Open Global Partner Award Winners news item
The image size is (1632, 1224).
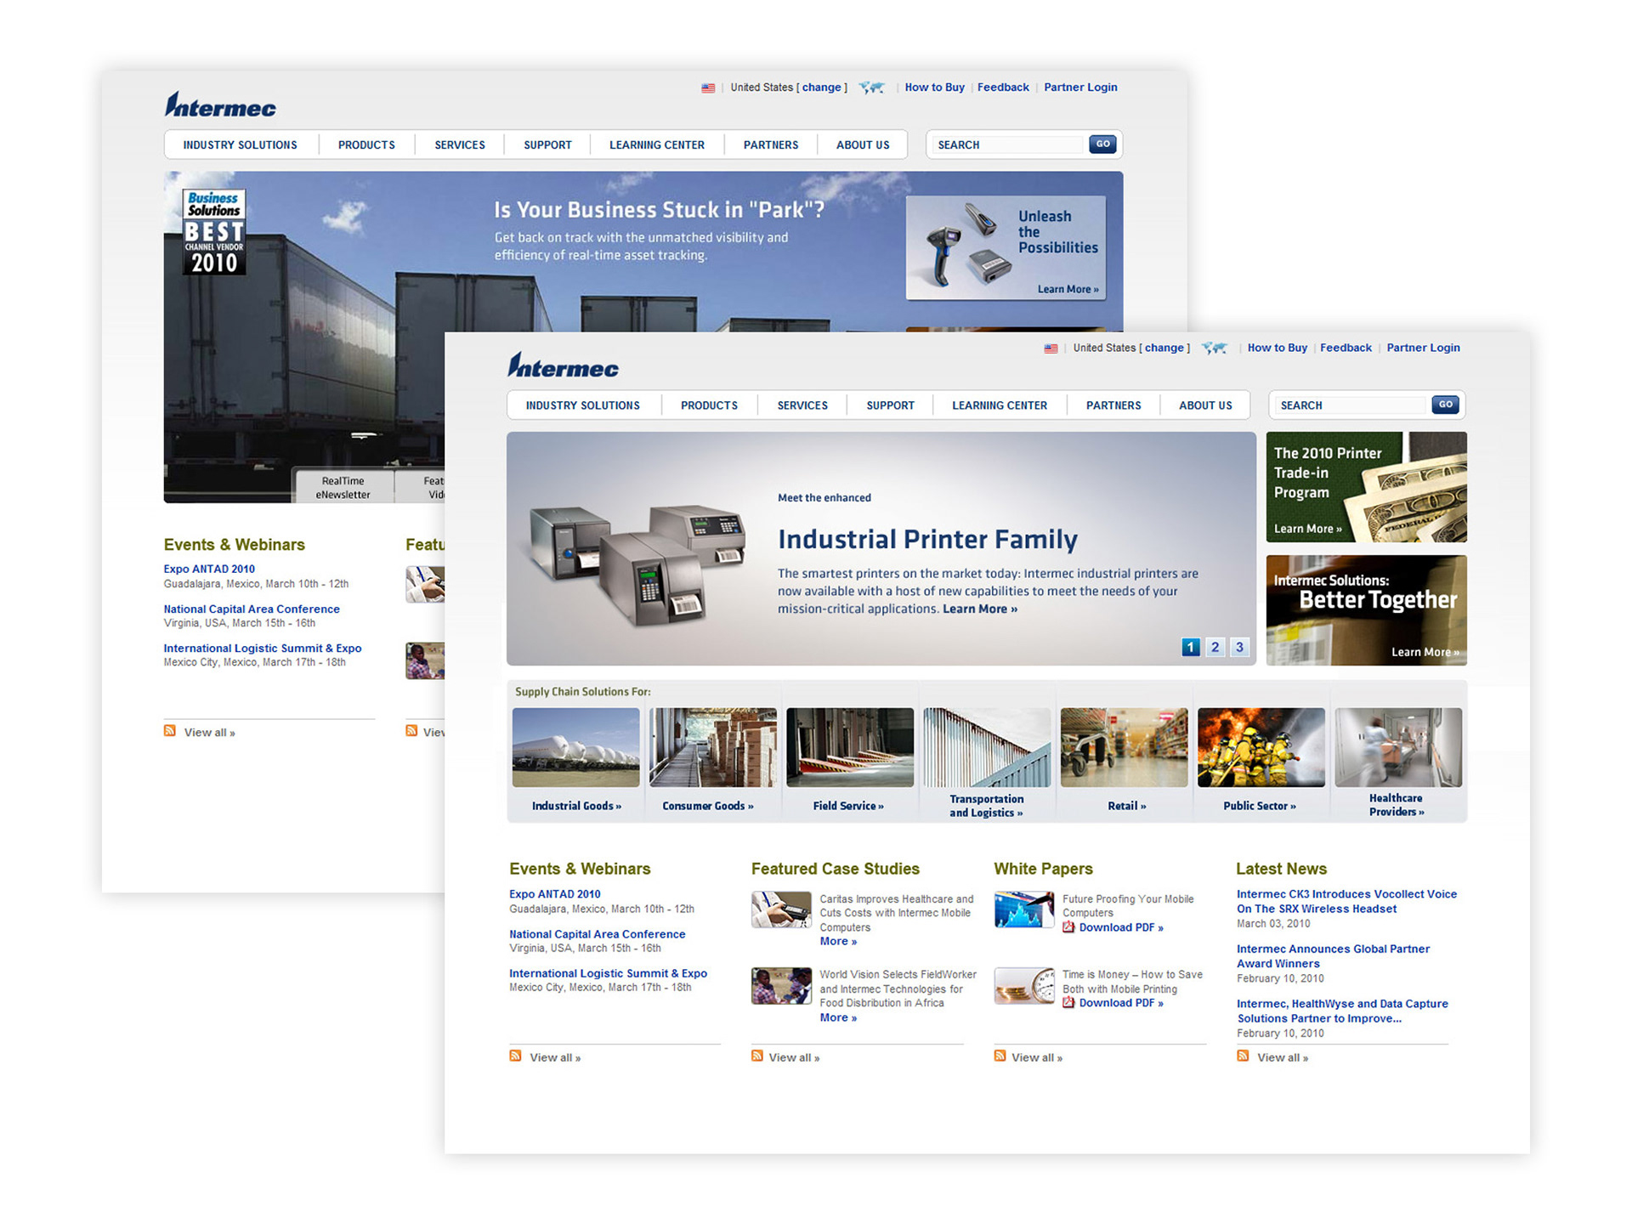pos(1333,956)
